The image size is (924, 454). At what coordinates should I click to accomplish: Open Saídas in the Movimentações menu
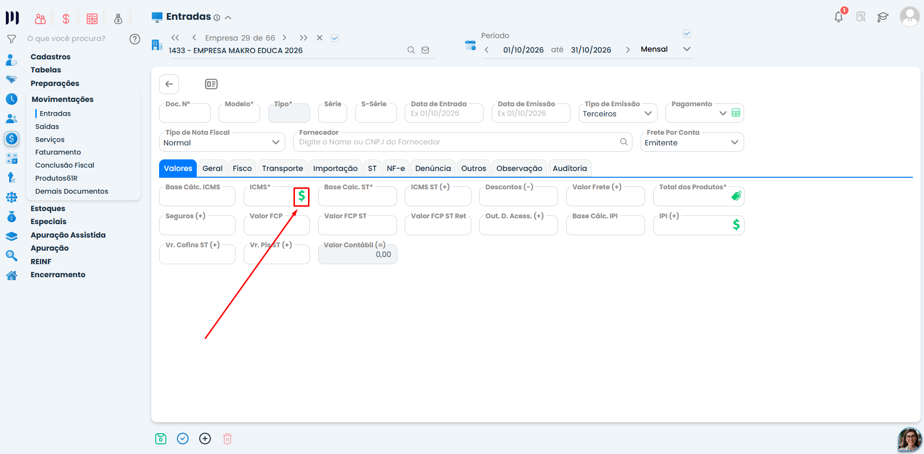(47, 127)
